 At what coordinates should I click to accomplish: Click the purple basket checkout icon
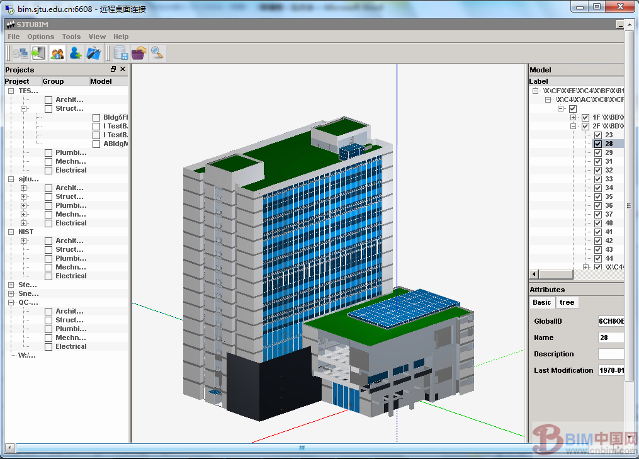(139, 53)
